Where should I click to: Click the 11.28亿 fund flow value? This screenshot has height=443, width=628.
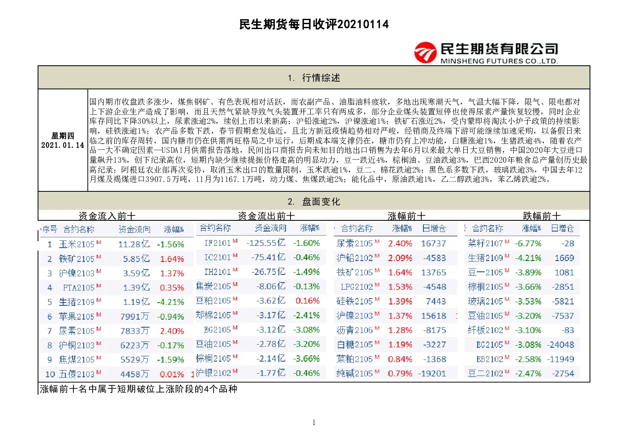(134, 244)
